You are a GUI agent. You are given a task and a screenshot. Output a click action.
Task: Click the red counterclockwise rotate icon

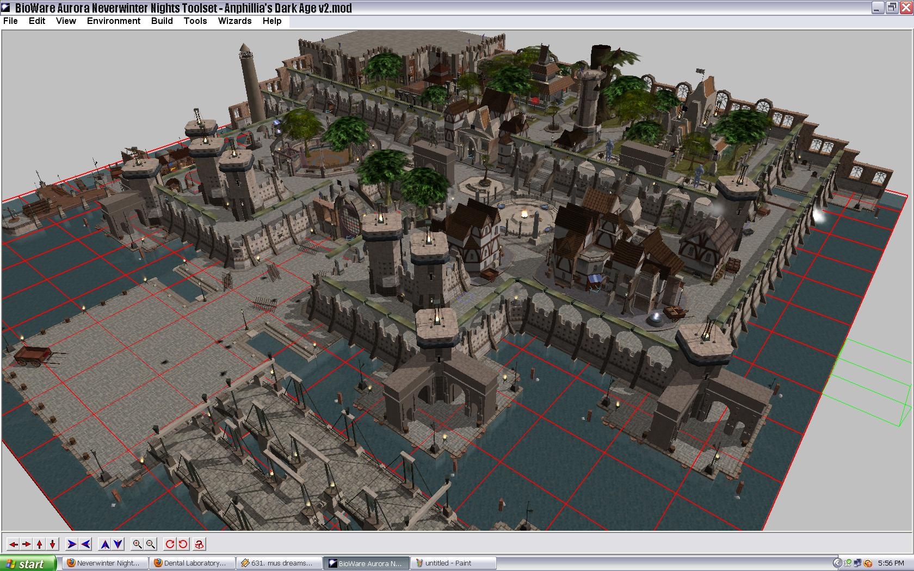pos(183,544)
